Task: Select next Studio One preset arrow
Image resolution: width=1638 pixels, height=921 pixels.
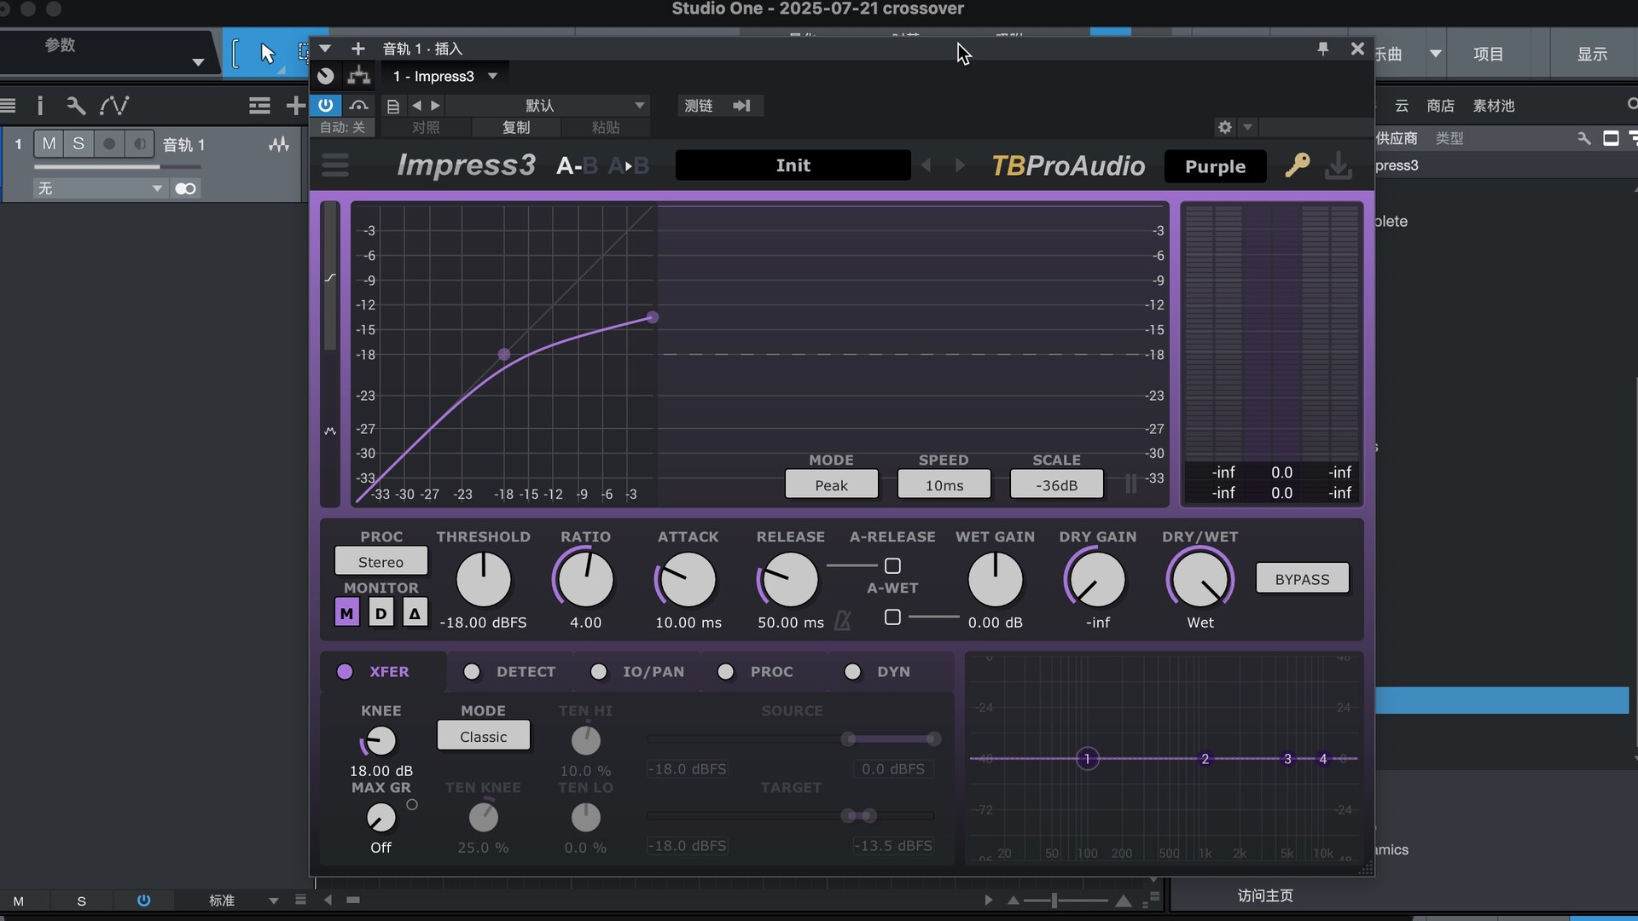Action: click(x=435, y=106)
